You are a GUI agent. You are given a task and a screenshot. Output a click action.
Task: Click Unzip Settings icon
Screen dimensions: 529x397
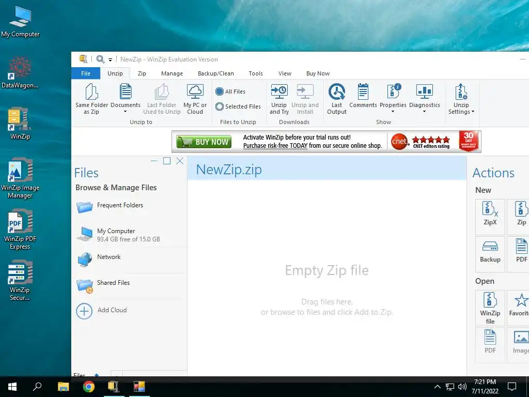point(461,91)
